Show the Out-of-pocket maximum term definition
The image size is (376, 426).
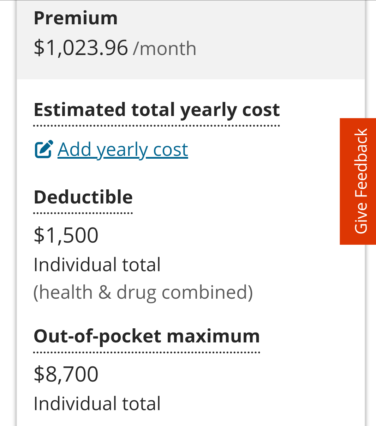pos(147,336)
